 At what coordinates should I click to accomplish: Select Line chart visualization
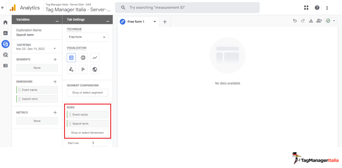click(95, 58)
